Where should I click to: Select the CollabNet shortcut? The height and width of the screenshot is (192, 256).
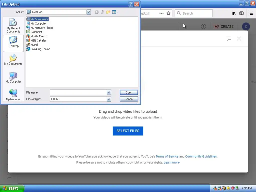coord(34,32)
